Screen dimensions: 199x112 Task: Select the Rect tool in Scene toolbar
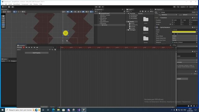(3, 25)
